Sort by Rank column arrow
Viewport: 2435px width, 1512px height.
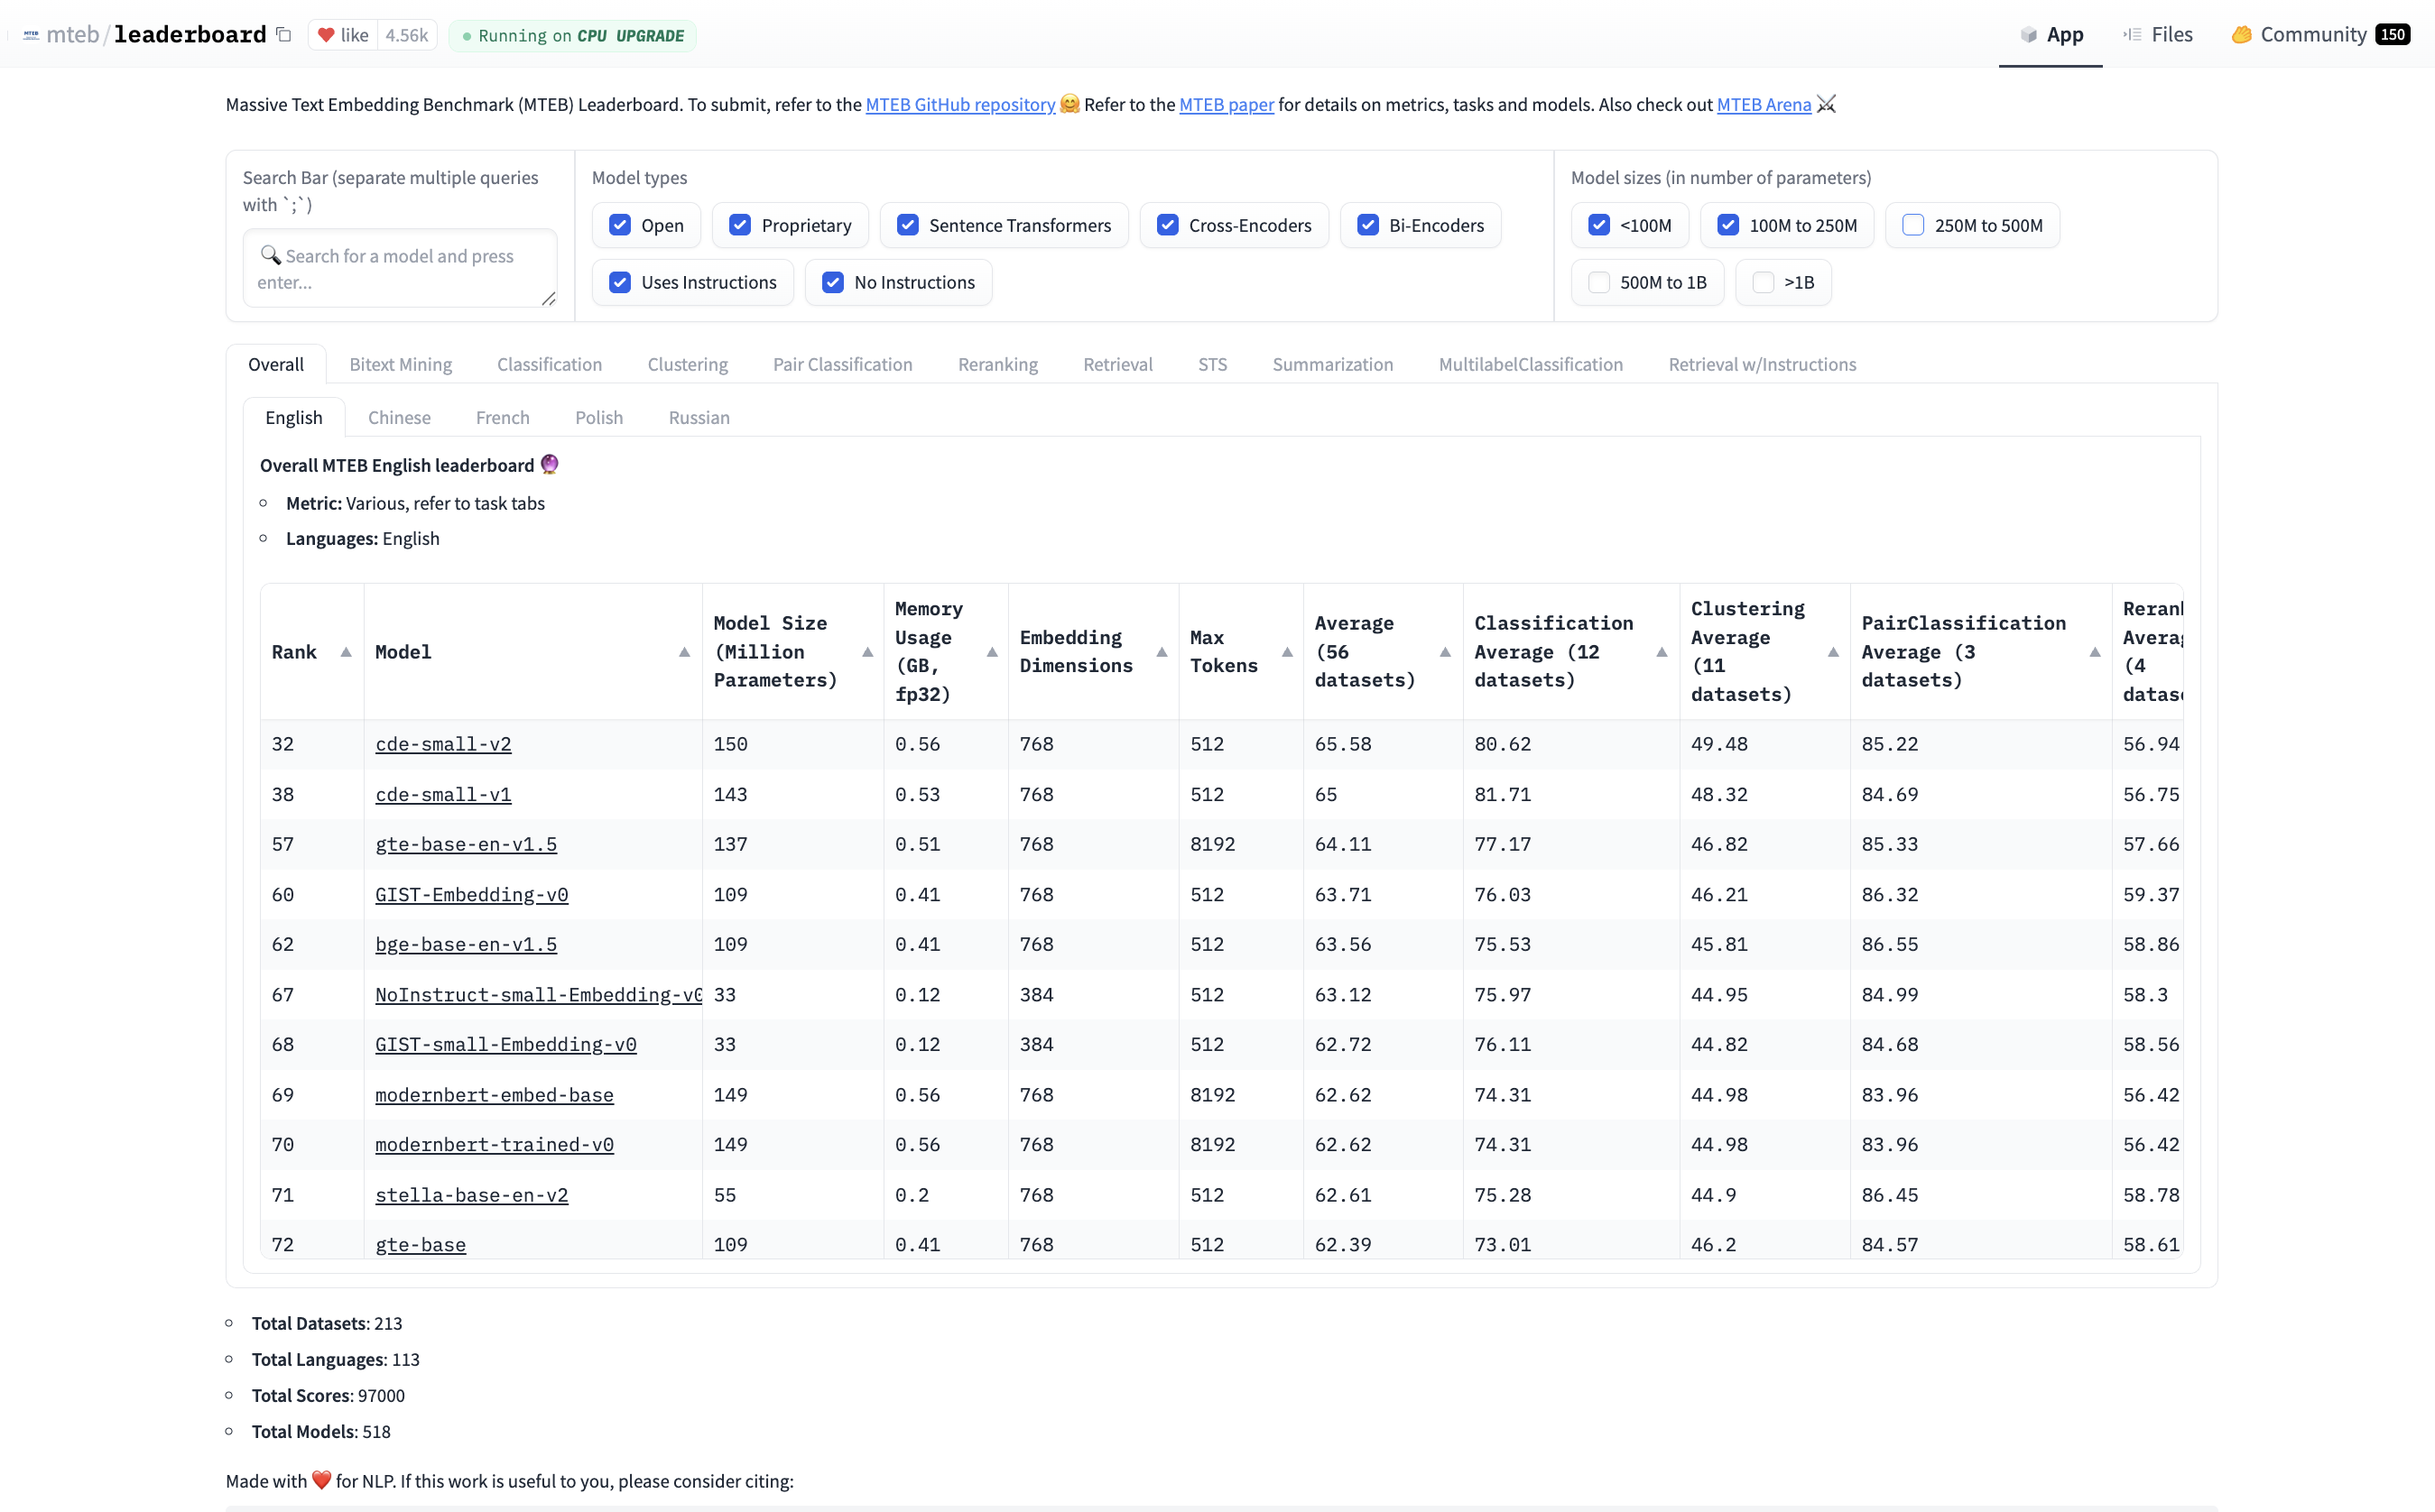pos(347,652)
